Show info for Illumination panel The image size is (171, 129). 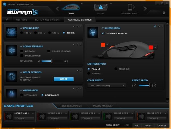[162, 26]
